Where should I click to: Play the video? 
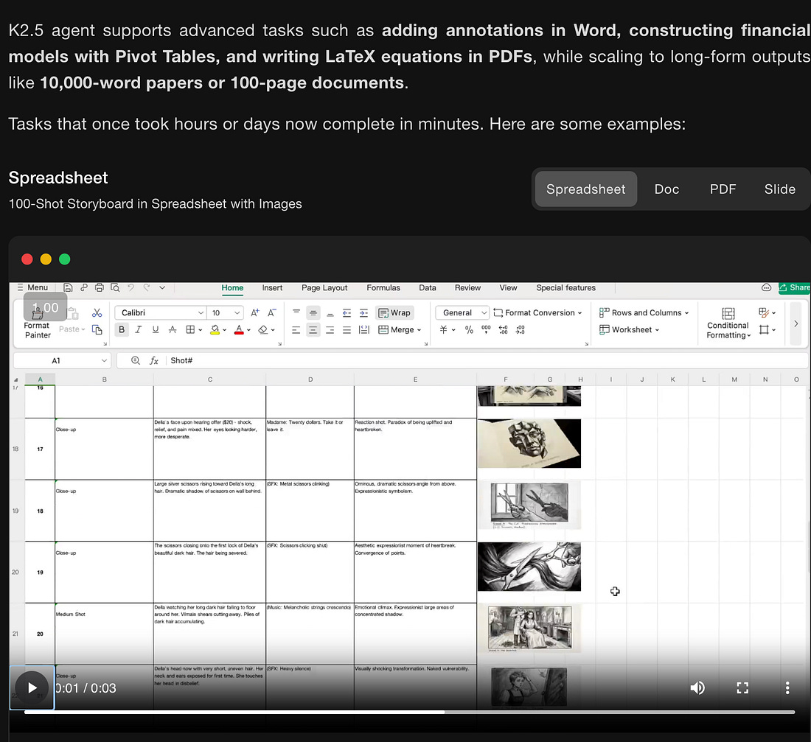[x=32, y=687]
